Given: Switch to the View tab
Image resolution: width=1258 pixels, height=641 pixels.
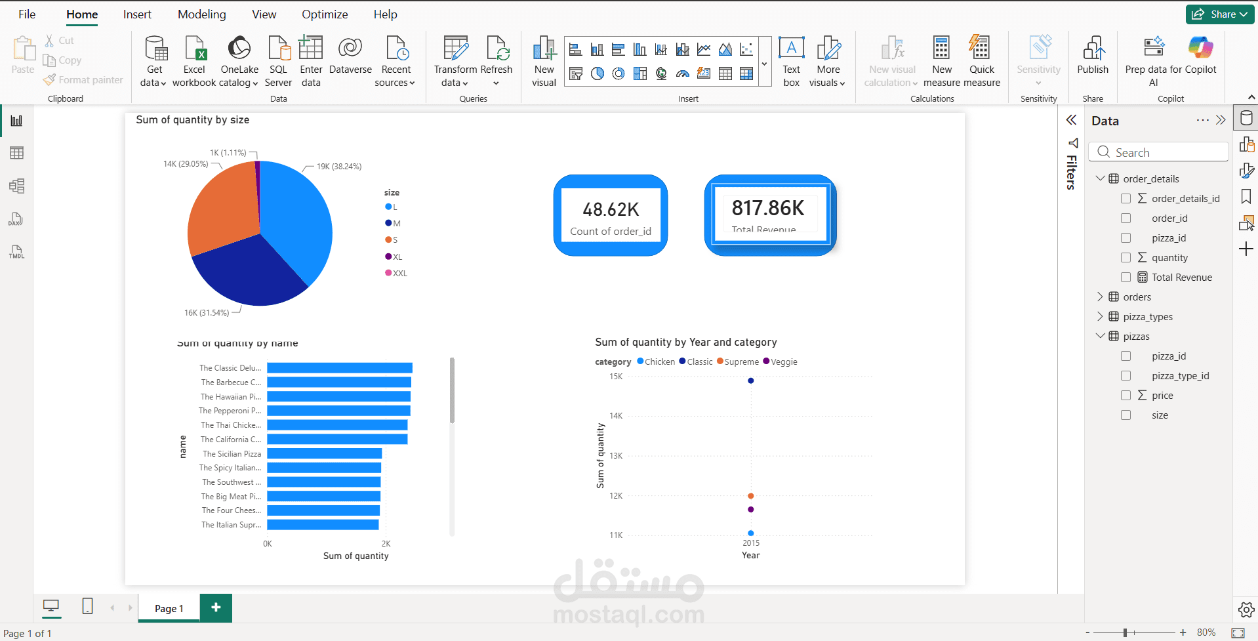Looking at the screenshot, I should tap(264, 14).
